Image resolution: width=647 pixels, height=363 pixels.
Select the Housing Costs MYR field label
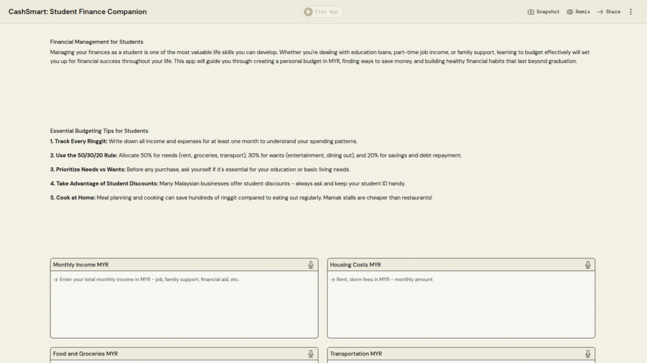[x=355, y=265]
